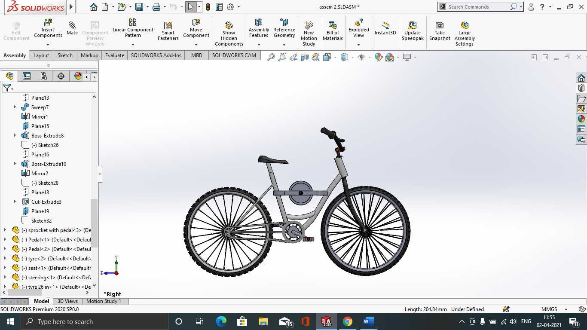Click the Search Commands field
The image size is (587, 330).
click(480, 7)
